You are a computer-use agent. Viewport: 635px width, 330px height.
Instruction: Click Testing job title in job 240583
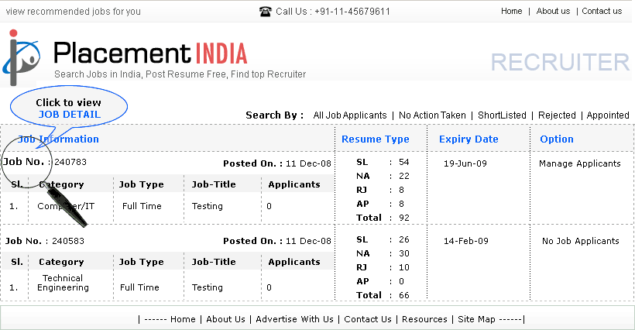tap(207, 287)
